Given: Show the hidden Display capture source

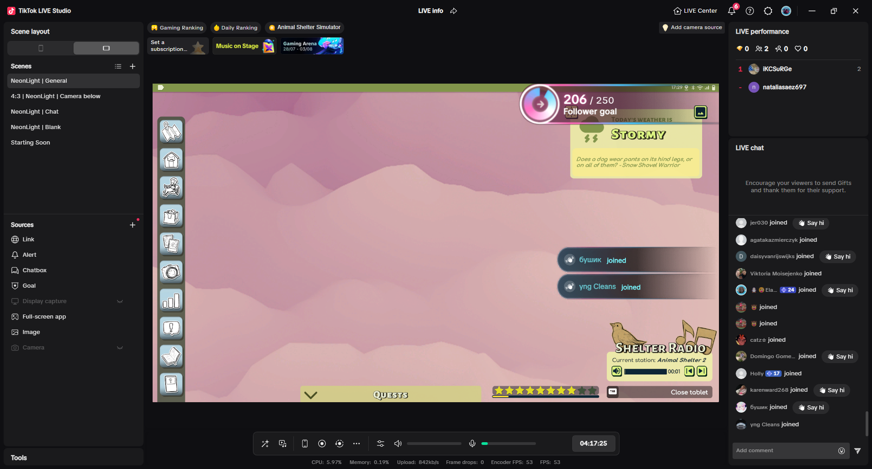Looking at the screenshot, I should pos(120,301).
